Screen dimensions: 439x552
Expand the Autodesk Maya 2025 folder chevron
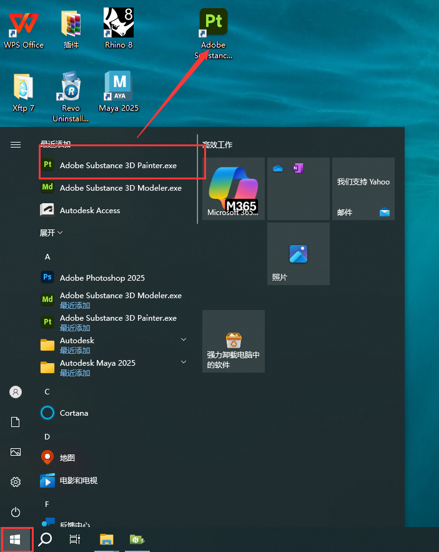pos(183,362)
